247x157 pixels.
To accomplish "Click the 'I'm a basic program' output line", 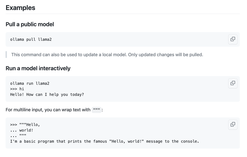I will pos(105,141).
